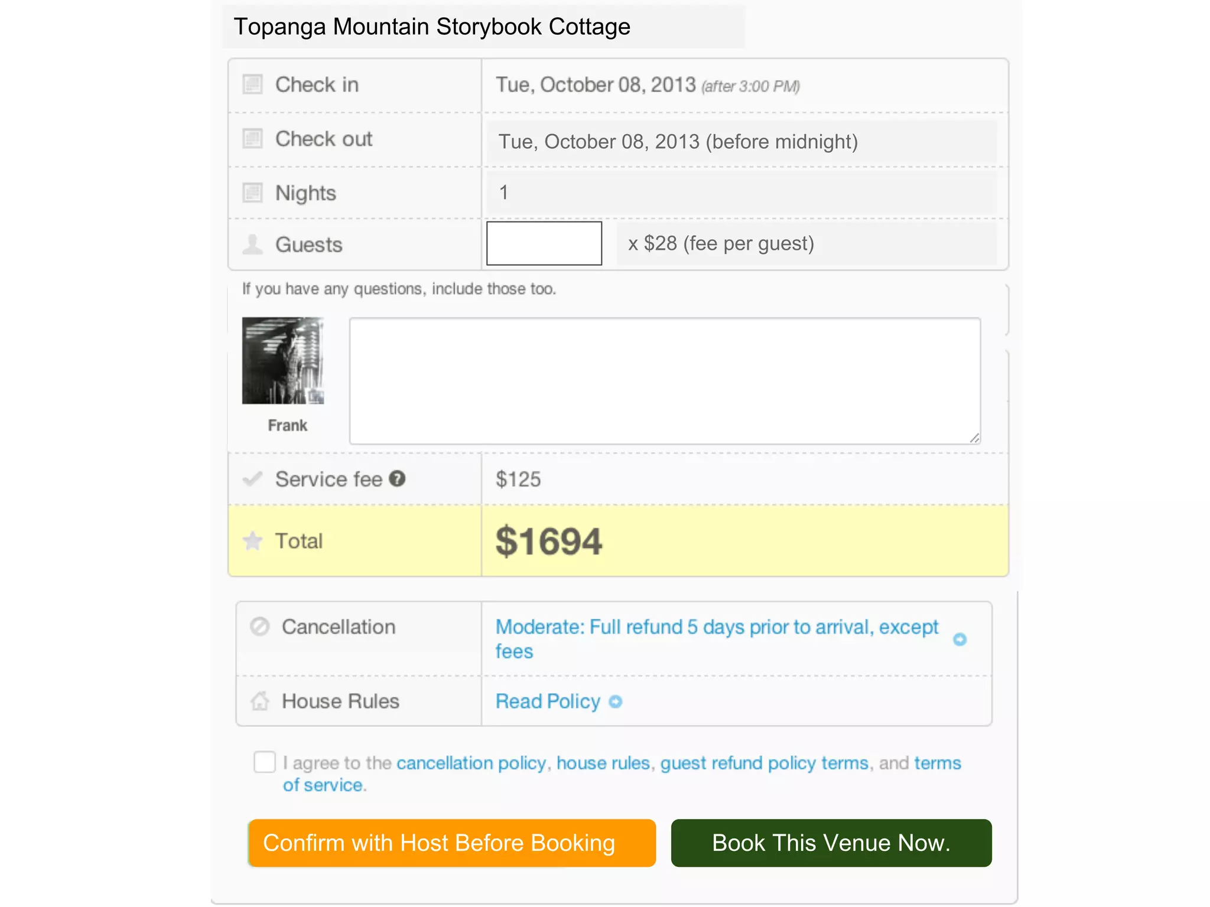Image resolution: width=1210 pixels, height=907 pixels.
Task: Click the Guests number input box
Action: click(x=544, y=243)
